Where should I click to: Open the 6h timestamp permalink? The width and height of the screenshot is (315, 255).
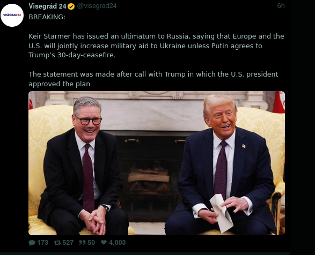[281, 6]
